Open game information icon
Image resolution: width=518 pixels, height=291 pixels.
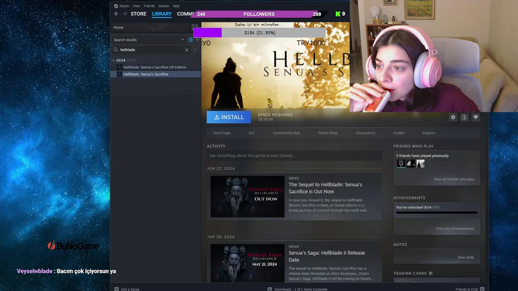[464, 117]
